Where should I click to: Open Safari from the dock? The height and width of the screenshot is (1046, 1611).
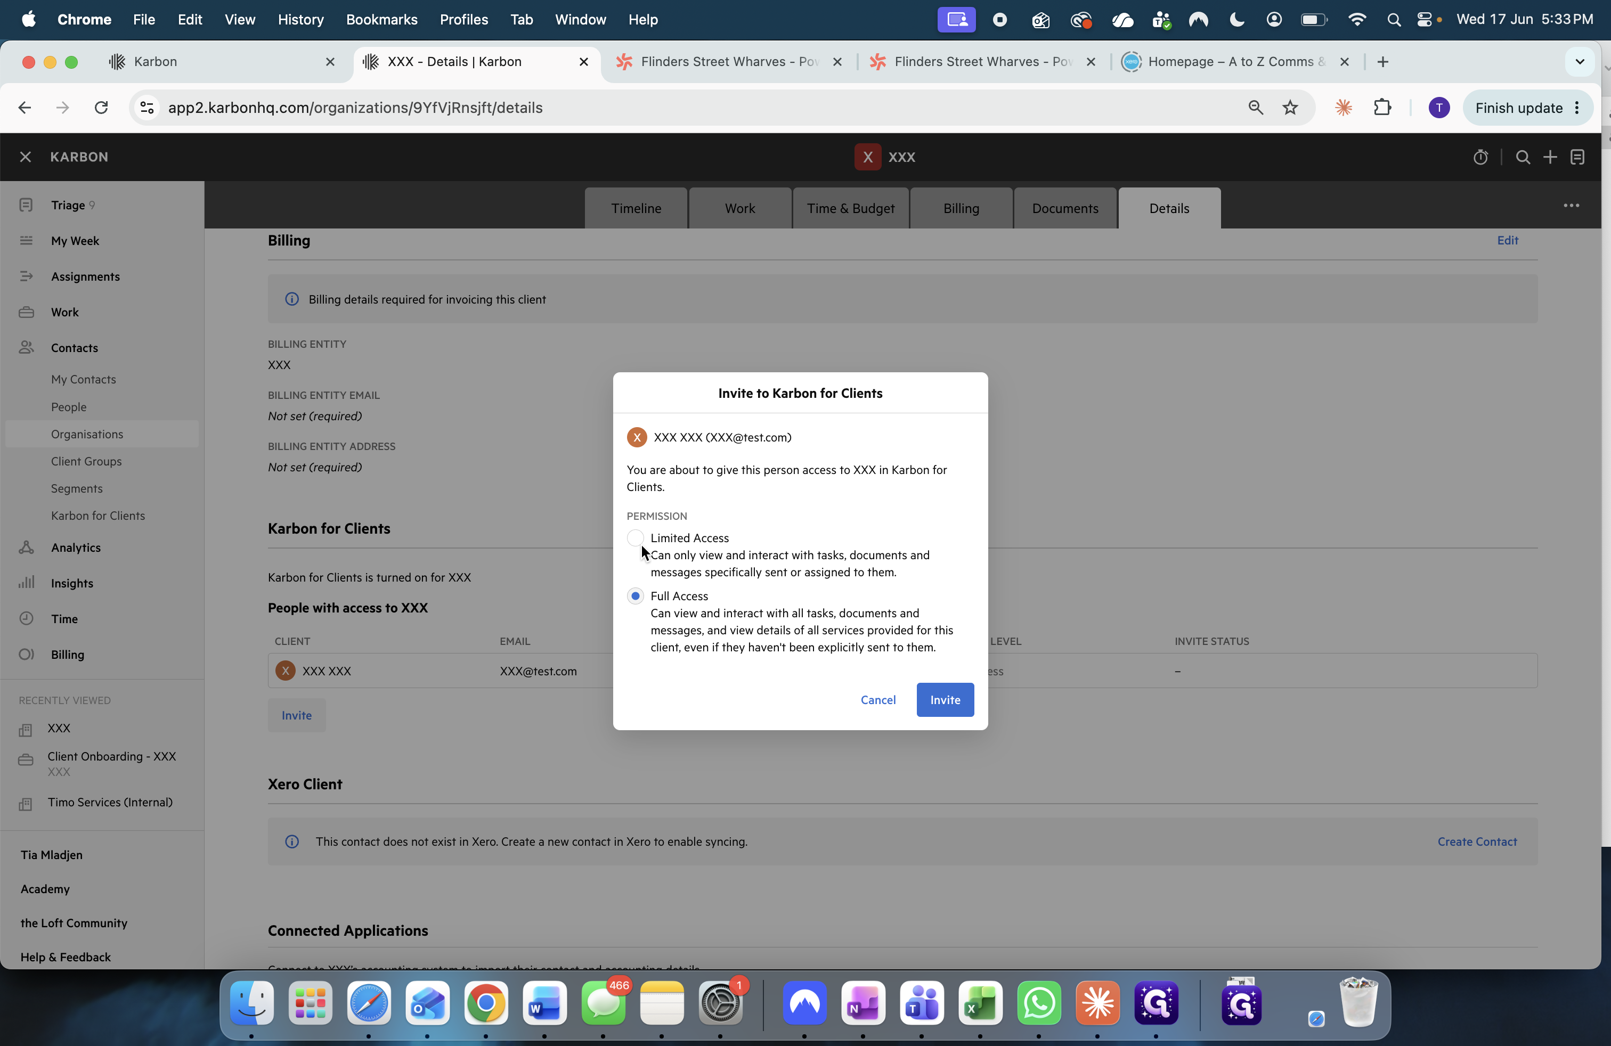[369, 1003]
